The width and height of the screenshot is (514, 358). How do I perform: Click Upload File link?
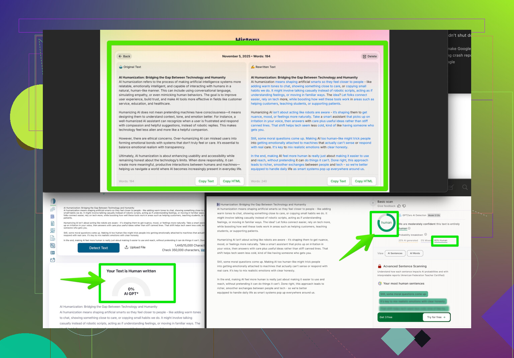135,247
